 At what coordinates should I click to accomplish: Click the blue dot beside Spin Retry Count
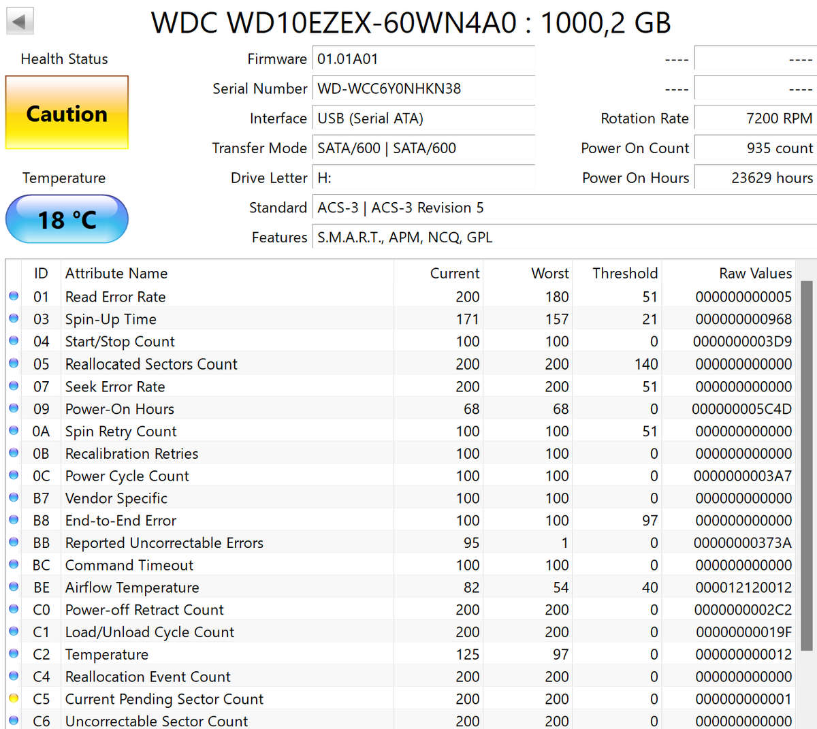14,431
